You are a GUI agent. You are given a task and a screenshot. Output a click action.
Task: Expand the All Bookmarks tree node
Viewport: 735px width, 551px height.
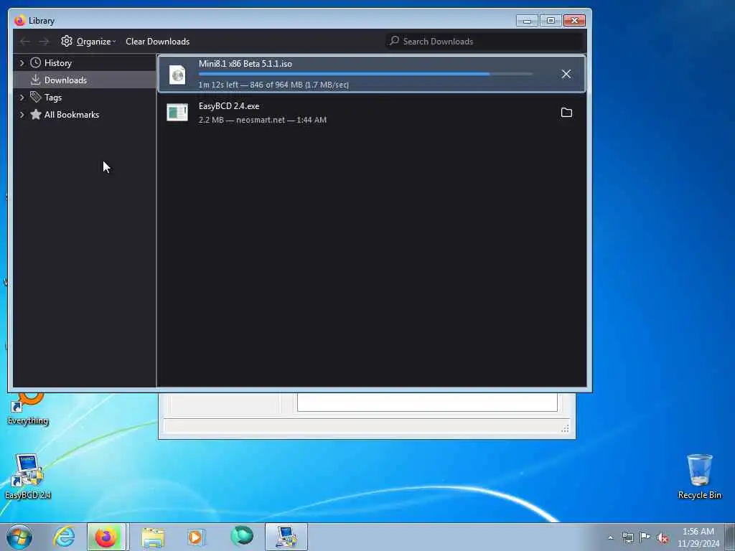[x=22, y=115]
